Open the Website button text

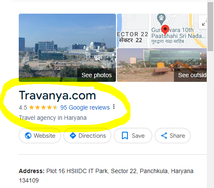[44, 136]
